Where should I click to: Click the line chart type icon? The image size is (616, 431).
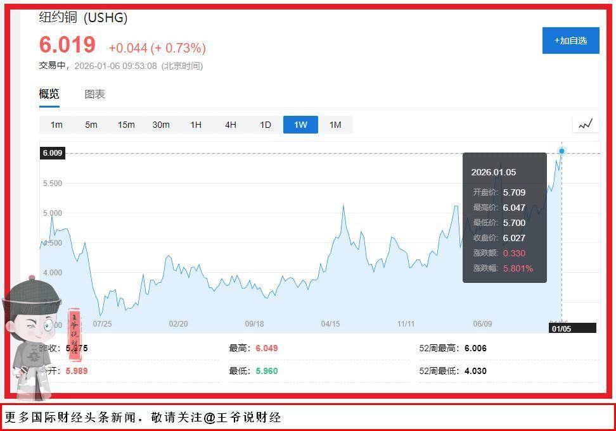(x=585, y=124)
